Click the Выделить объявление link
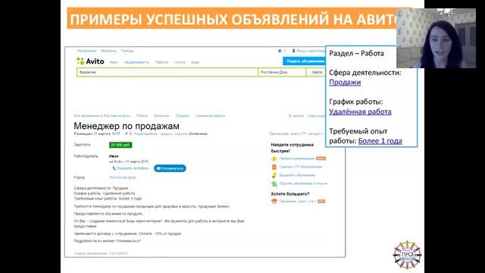This screenshot has height=273, width=485. click(297, 175)
